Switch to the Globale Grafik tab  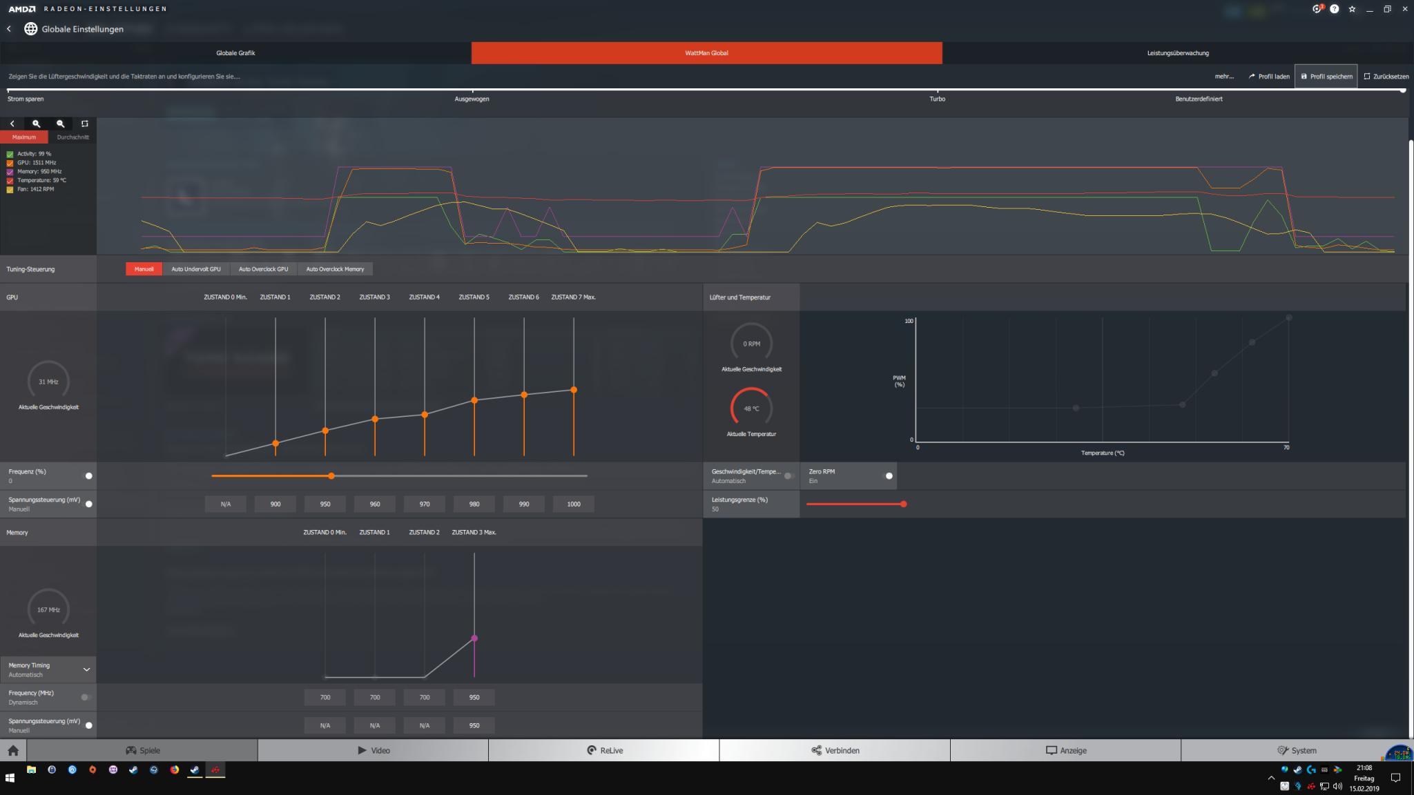[235, 52]
